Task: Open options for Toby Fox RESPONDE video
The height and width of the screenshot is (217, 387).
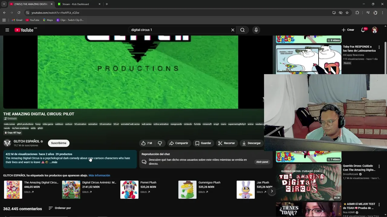Action: 379,47
